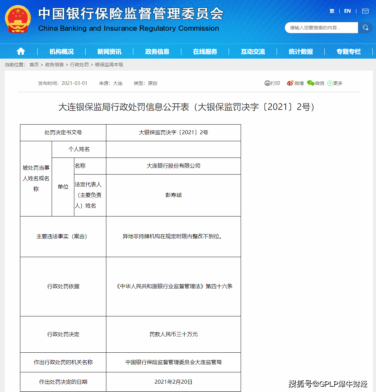The image size is (376, 392).
Task: Click 政务信息 breadcrumb link
Action: pyautogui.click(x=54, y=65)
